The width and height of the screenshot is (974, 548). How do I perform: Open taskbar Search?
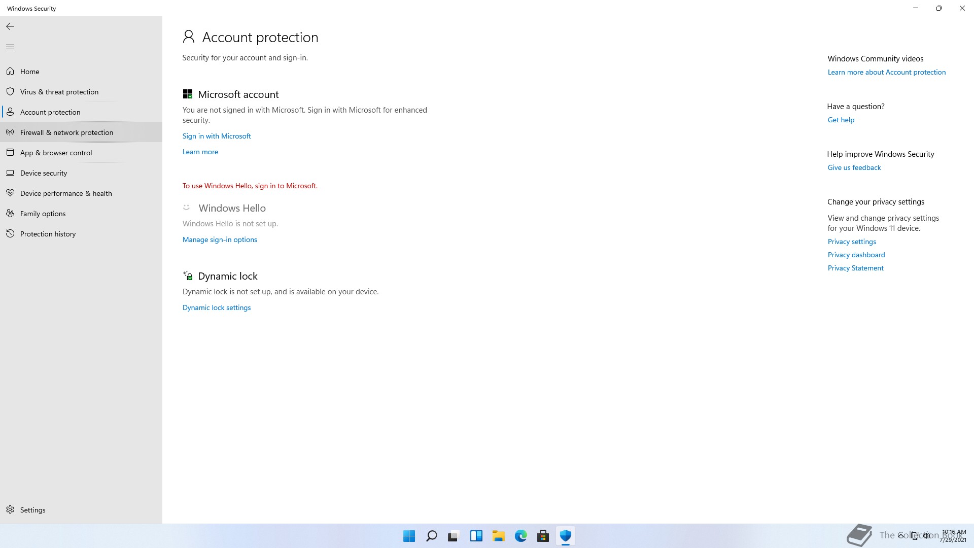(432, 536)
